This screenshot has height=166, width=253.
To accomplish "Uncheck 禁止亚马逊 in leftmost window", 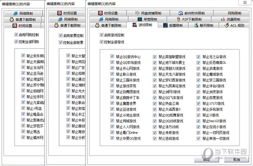I will point(23,73).
